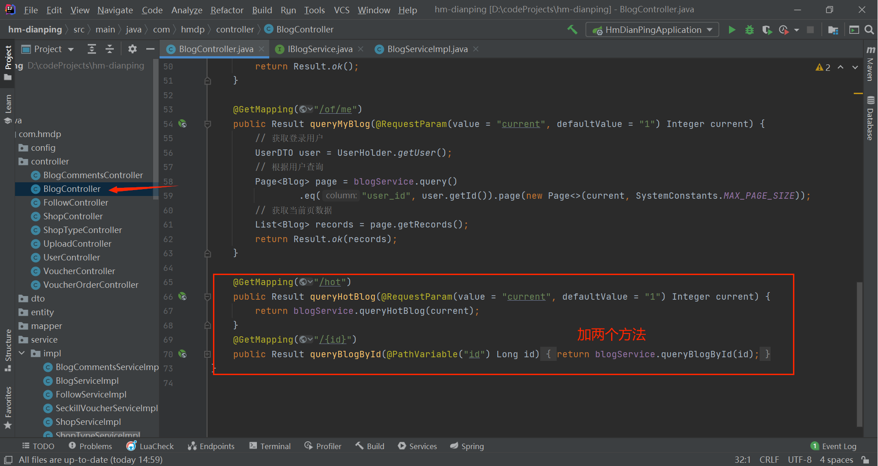The image size is (878, 466).
Task: Open the LuaCheck tool window
Action: pos(150,446)
